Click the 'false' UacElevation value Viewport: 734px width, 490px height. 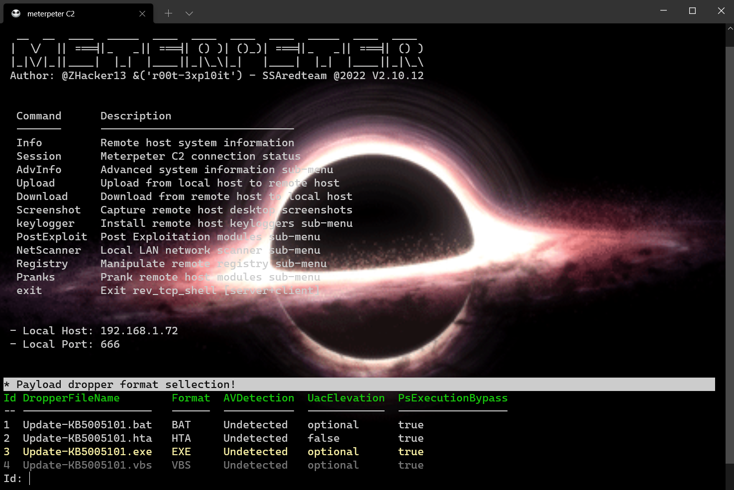(x=323, y=438)
